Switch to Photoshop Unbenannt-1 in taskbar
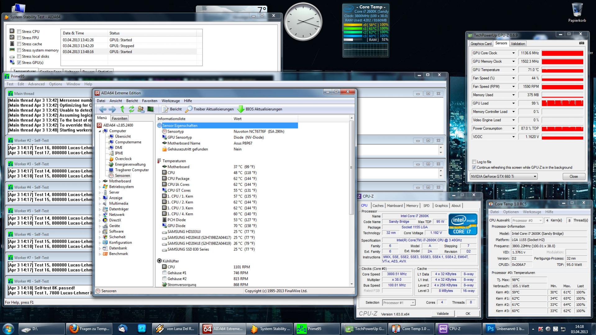596x335 pixels. pyautogui.click(x=506, y=329)
